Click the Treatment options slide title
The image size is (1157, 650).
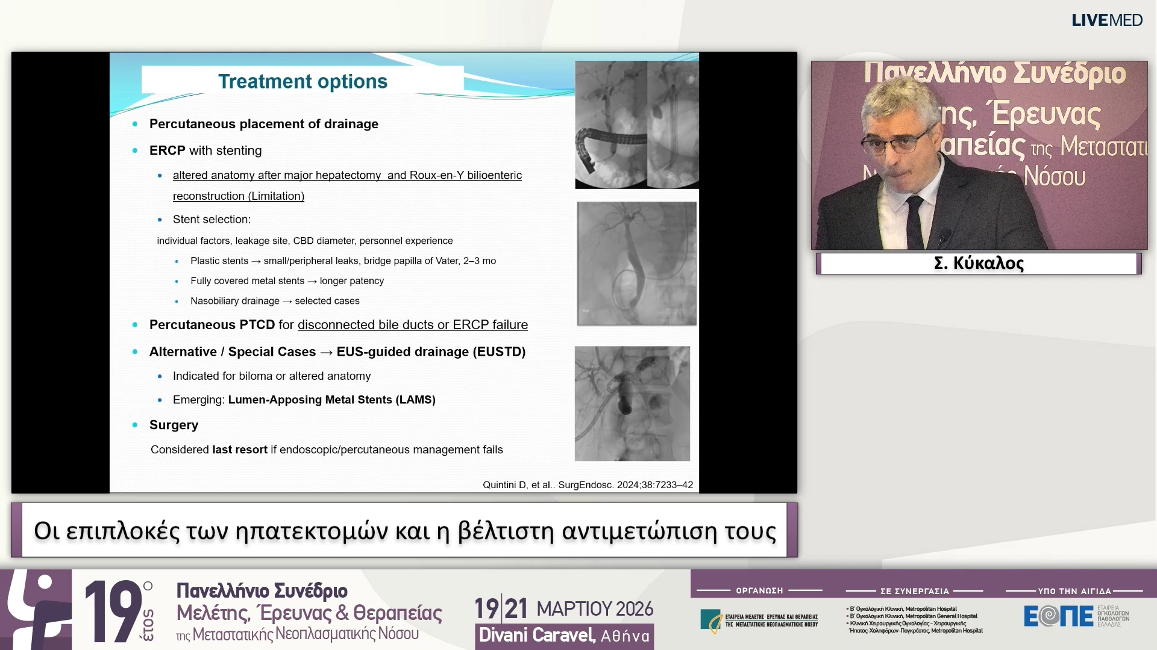click(303, 81)
